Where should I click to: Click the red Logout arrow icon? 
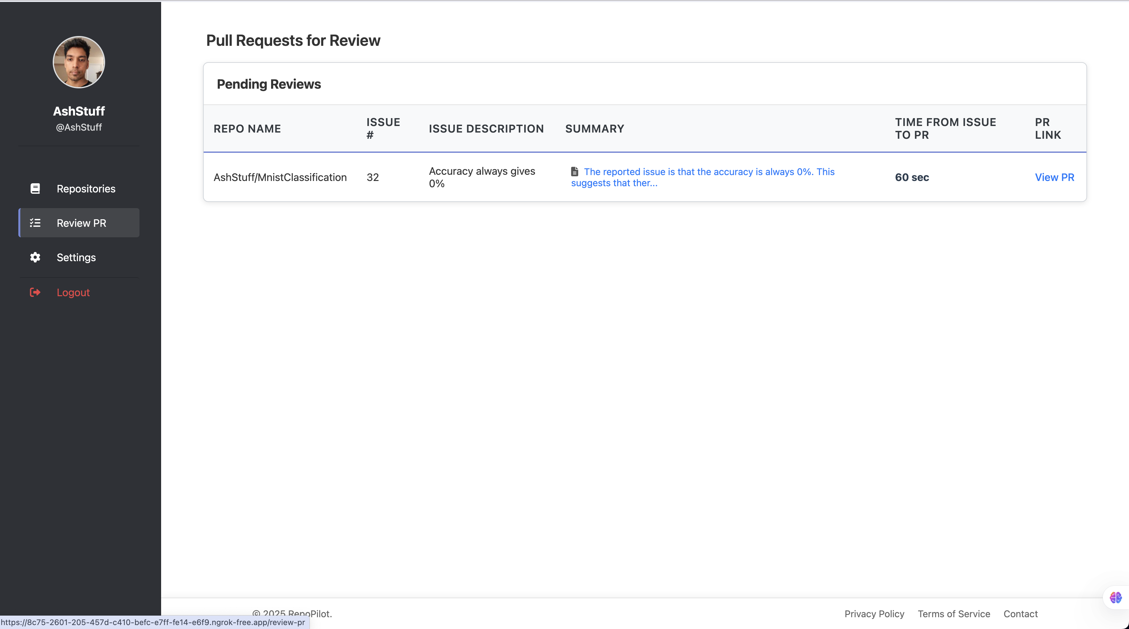(35, 292)
